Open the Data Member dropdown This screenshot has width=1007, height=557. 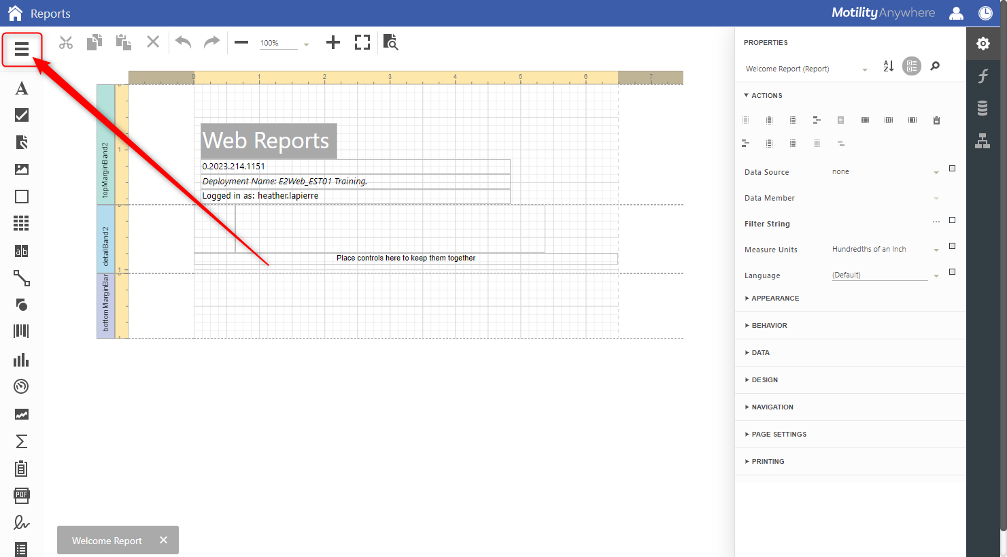(x=936, y=199)
